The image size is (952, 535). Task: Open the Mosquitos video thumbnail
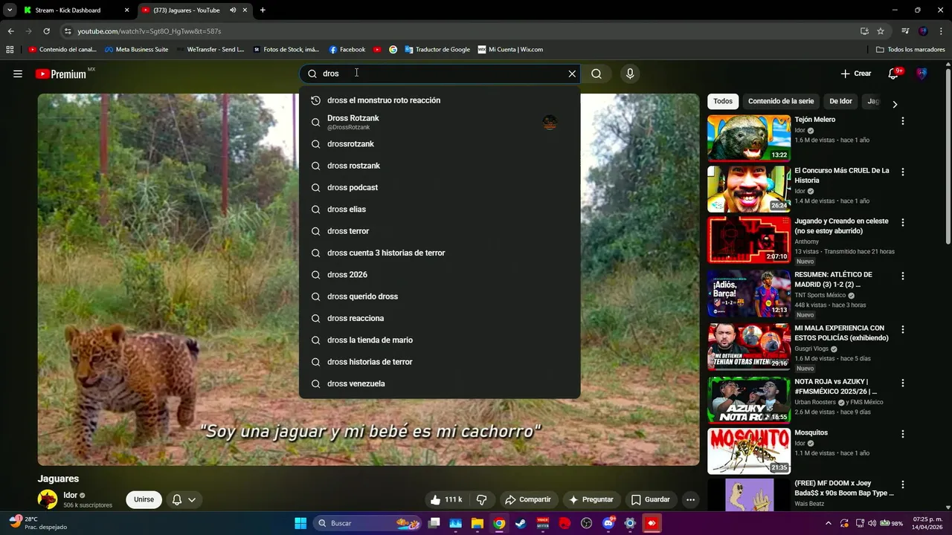click(749, 451)
